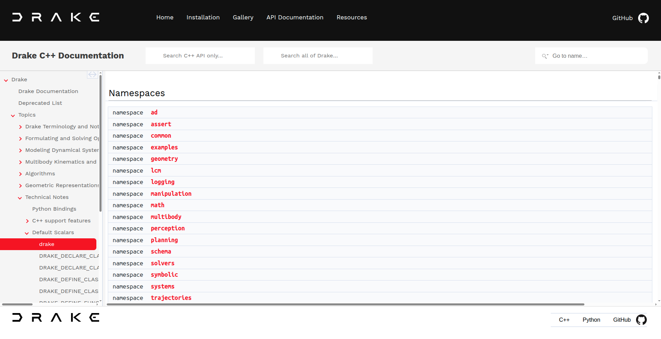Open the perception namespace link
Screen dimensions: 661x339
coord(168,228)
